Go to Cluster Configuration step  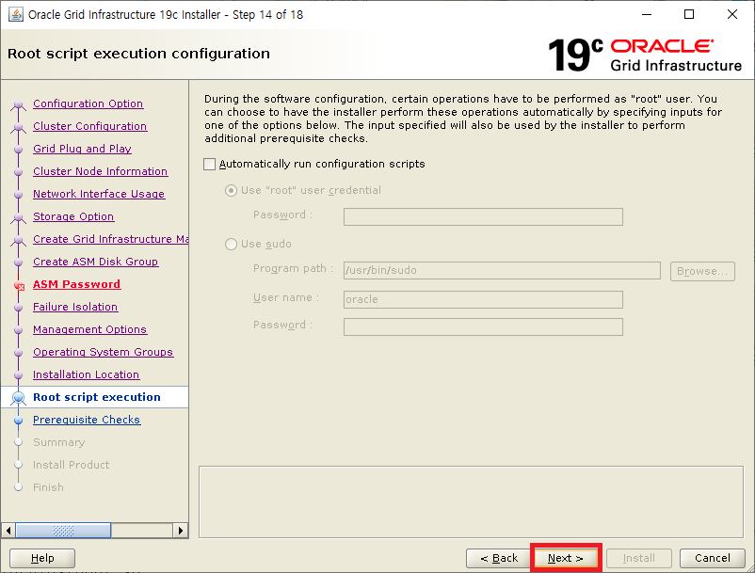pyautogui.click(x=90, y=126)
